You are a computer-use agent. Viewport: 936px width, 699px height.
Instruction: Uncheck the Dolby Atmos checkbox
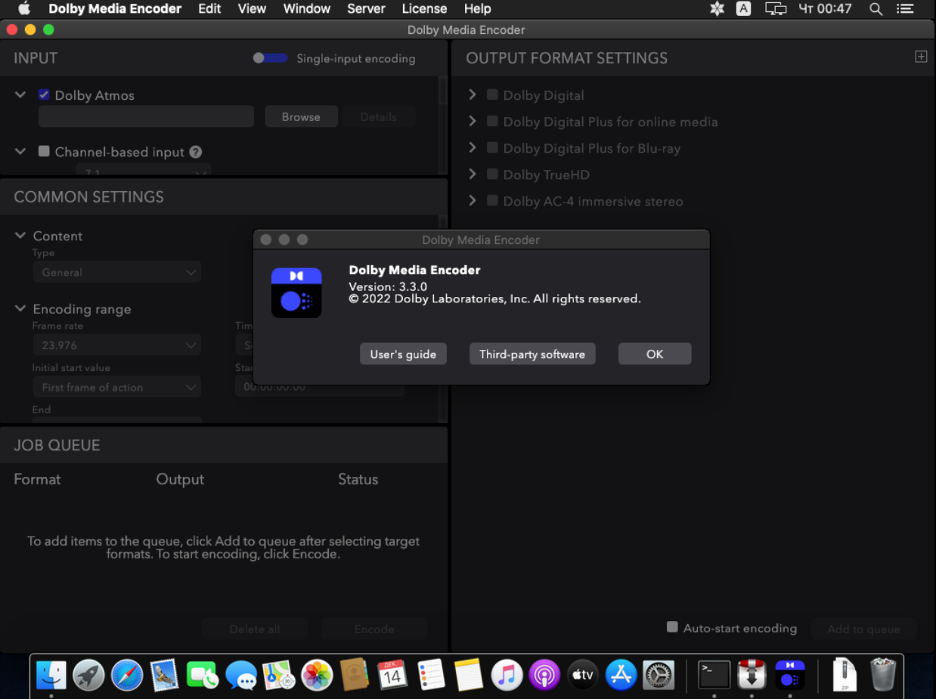44,95
